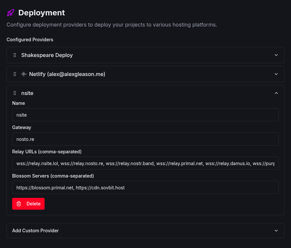Click the rocket icon beside the Deployment heading
The width and height of the screenshot is (291, 248).
[10, 13]
